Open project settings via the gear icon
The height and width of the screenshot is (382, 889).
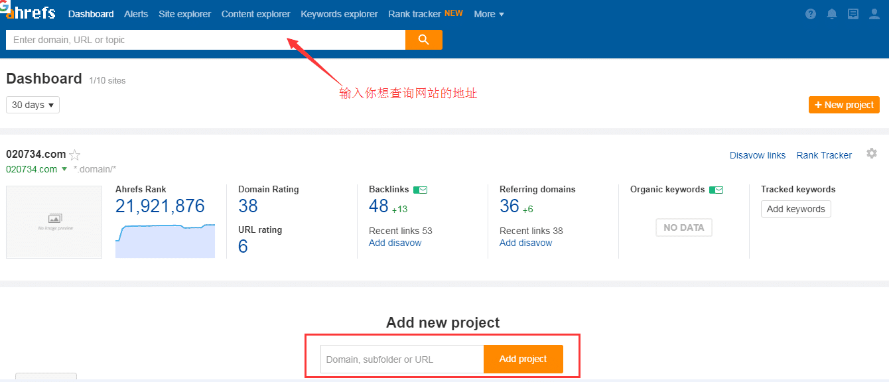click(872, 153)
